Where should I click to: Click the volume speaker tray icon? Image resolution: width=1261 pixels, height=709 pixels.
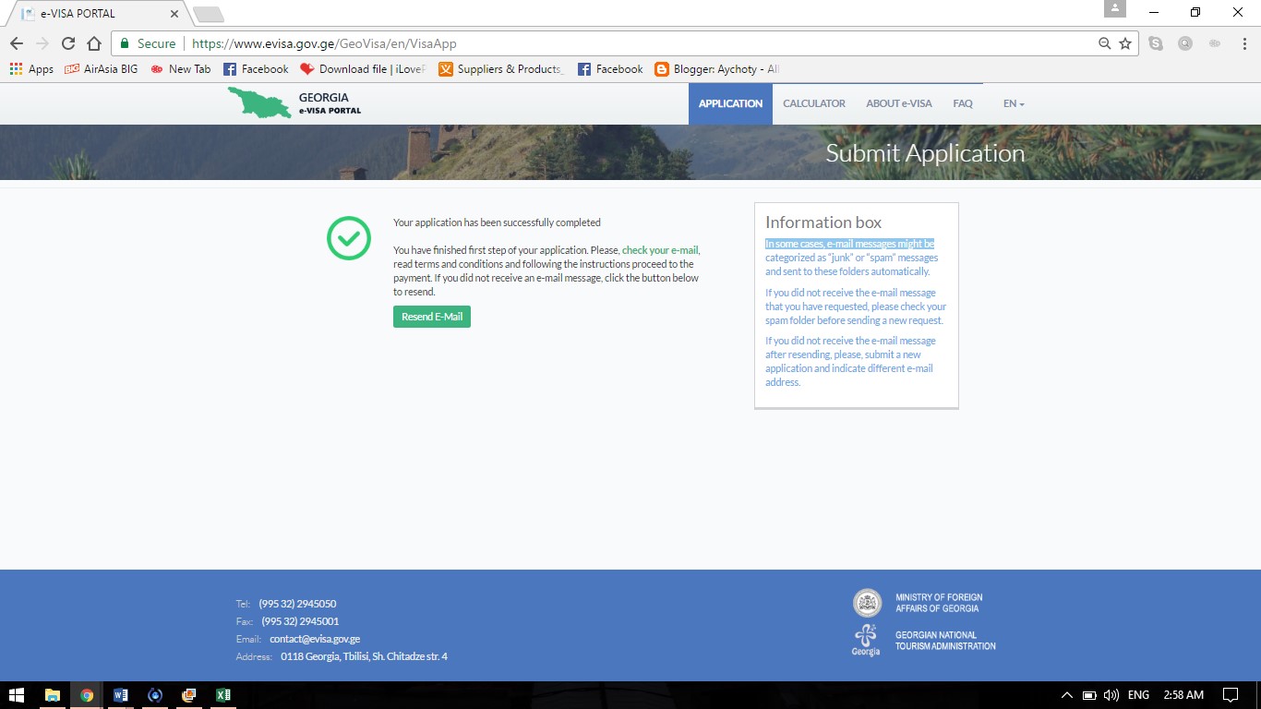coord(1111,695)
